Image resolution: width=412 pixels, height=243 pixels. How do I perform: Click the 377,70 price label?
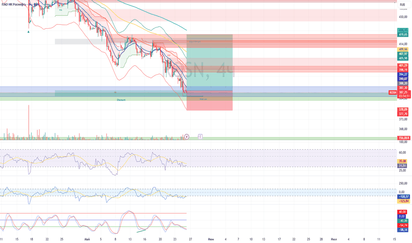pos(403,114)
